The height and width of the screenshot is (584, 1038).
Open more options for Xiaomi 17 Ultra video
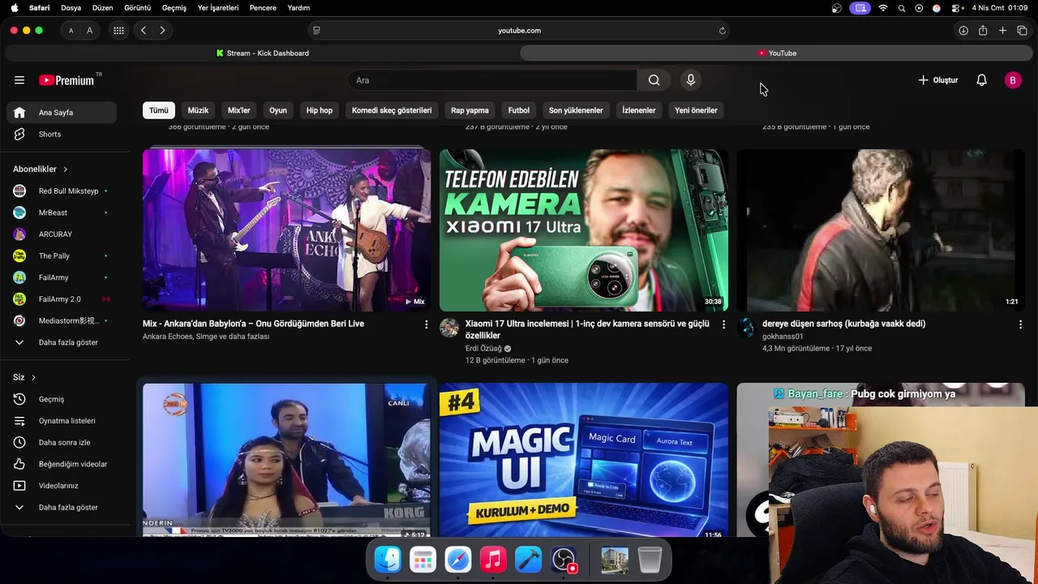[x=723, y=324]
